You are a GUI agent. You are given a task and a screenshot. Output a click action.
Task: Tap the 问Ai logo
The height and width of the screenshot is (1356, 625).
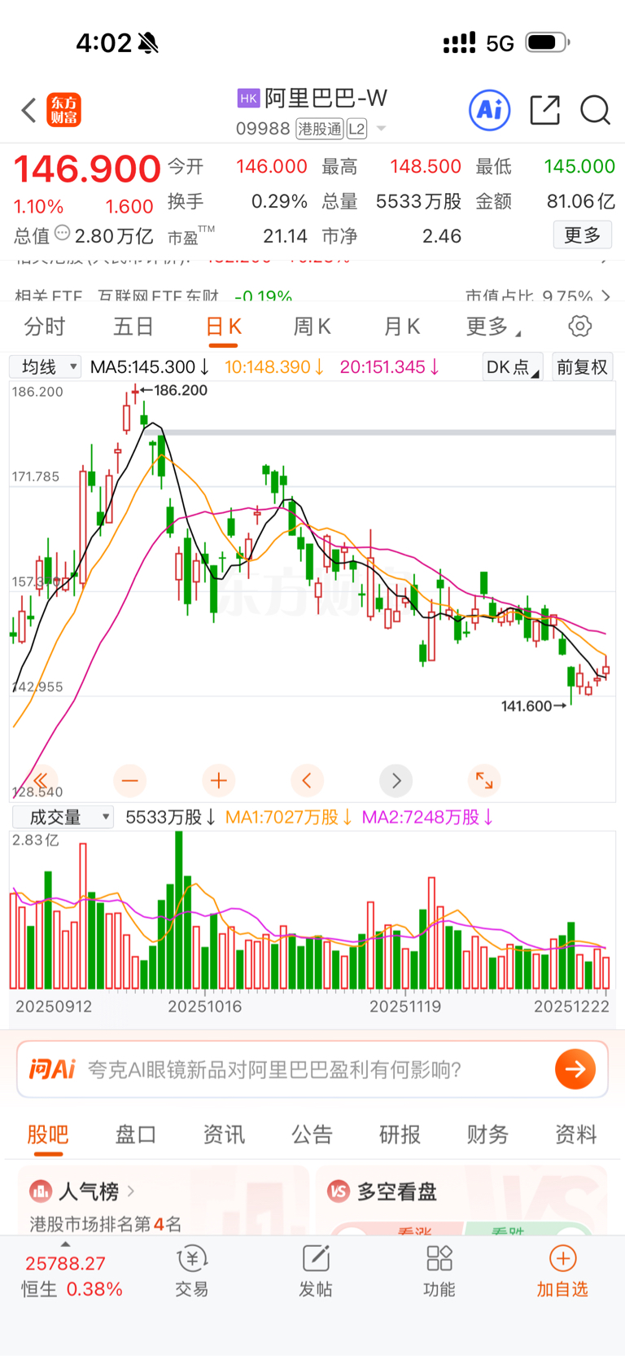coord(52,1069)
